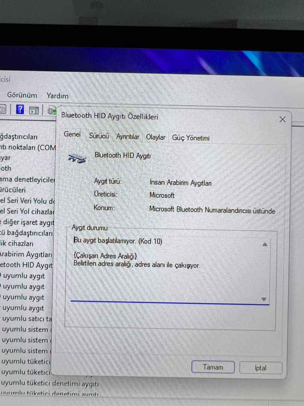The width and height of the screenshot is (304, 406).
Task: Select the Güç Yönetimi tab
Action: 191,138
